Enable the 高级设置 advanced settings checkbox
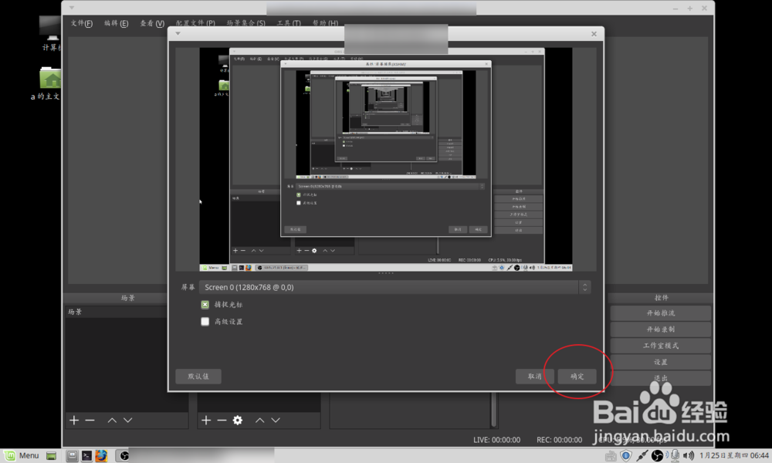This screenshot has width=772, height=463. (x=205, y=321)
